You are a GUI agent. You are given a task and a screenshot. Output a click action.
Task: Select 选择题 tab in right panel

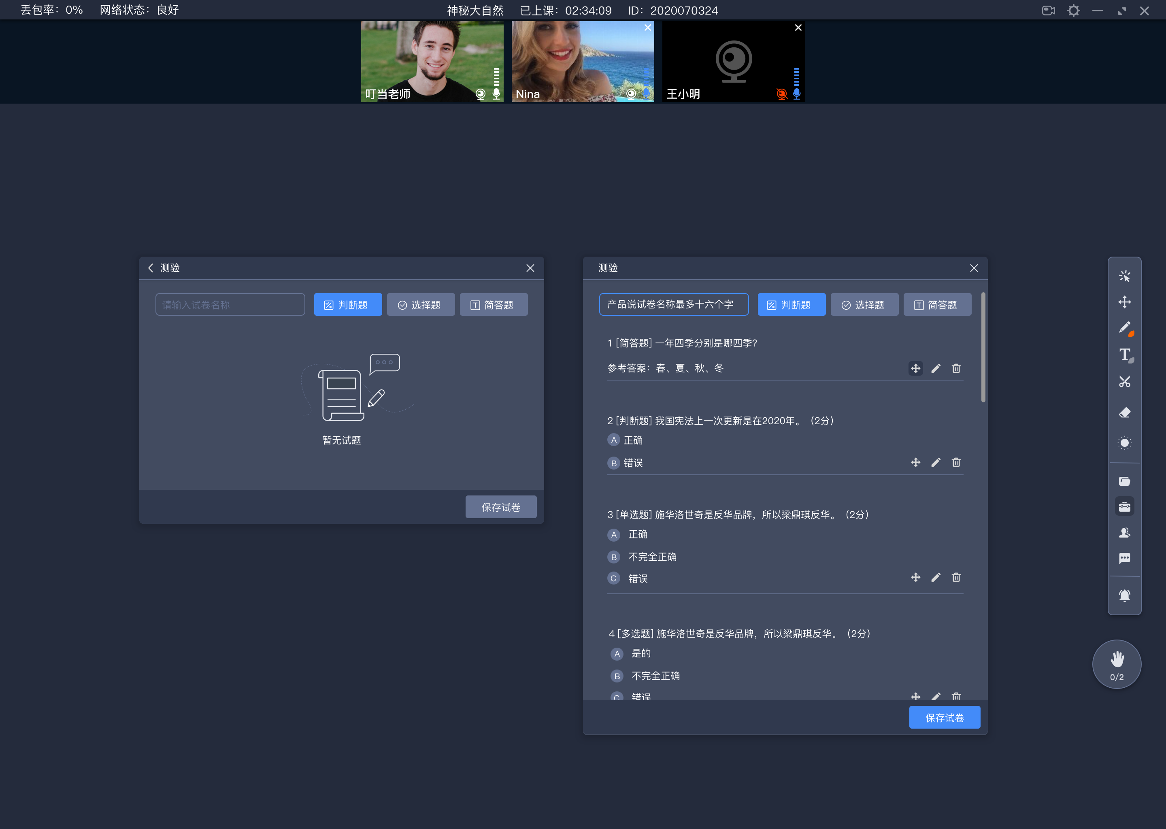click(x=863, y=305)
